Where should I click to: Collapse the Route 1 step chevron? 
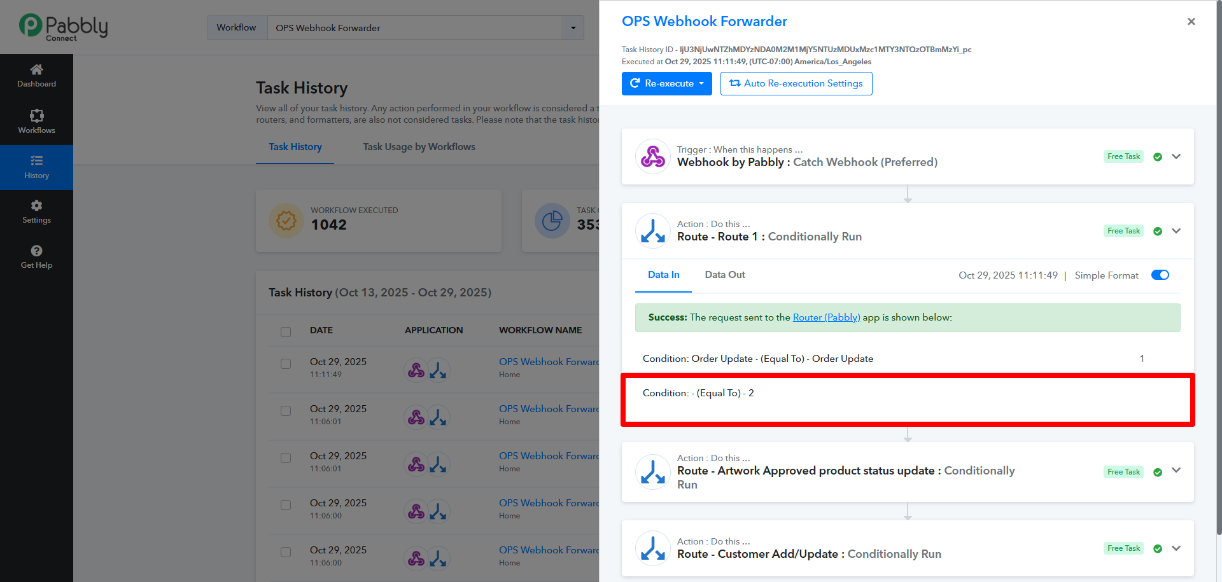[x=1176, y=231]
